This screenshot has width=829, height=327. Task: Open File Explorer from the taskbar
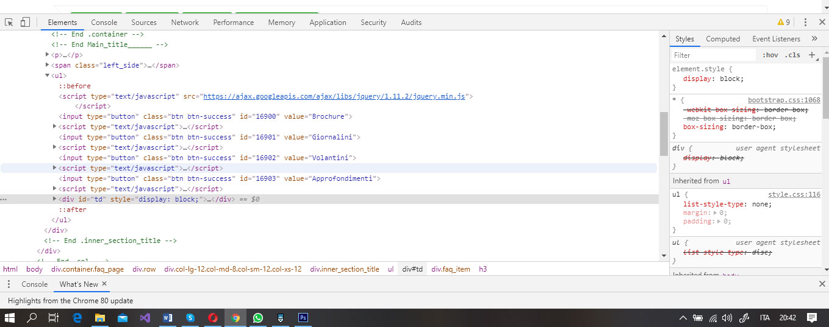[x=100, y=317]
